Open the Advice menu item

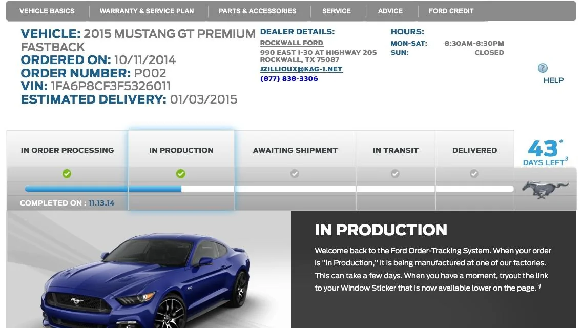[x=390, y=11]
